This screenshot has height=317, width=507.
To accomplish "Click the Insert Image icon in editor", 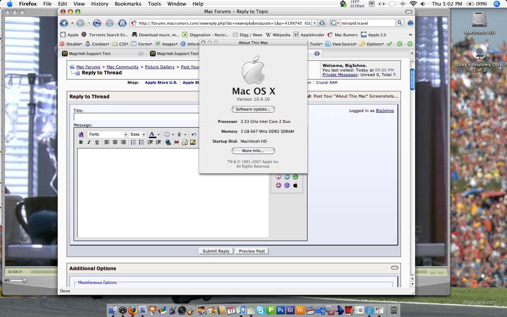I will click(193, 142).
